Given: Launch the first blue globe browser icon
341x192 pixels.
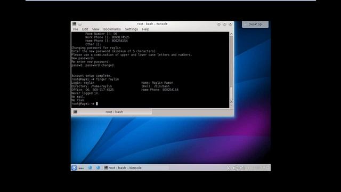Looking at the screenshot, I should [90, 168].
